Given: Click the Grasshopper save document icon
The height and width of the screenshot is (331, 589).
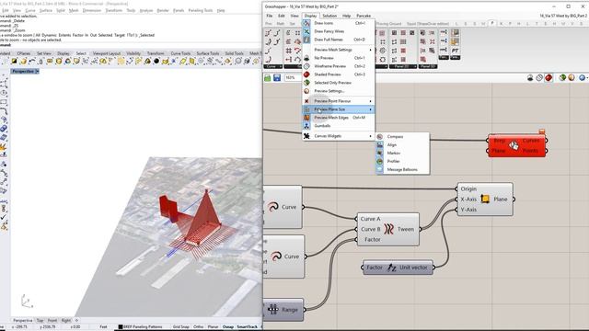Looking at the screenshot, I should [x=277, y=77].
